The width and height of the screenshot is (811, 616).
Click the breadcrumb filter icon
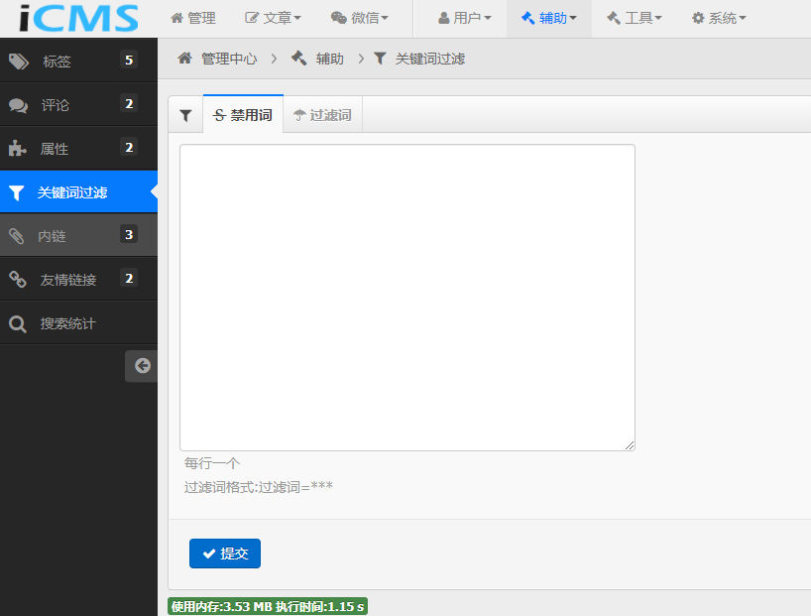(380, 58)
